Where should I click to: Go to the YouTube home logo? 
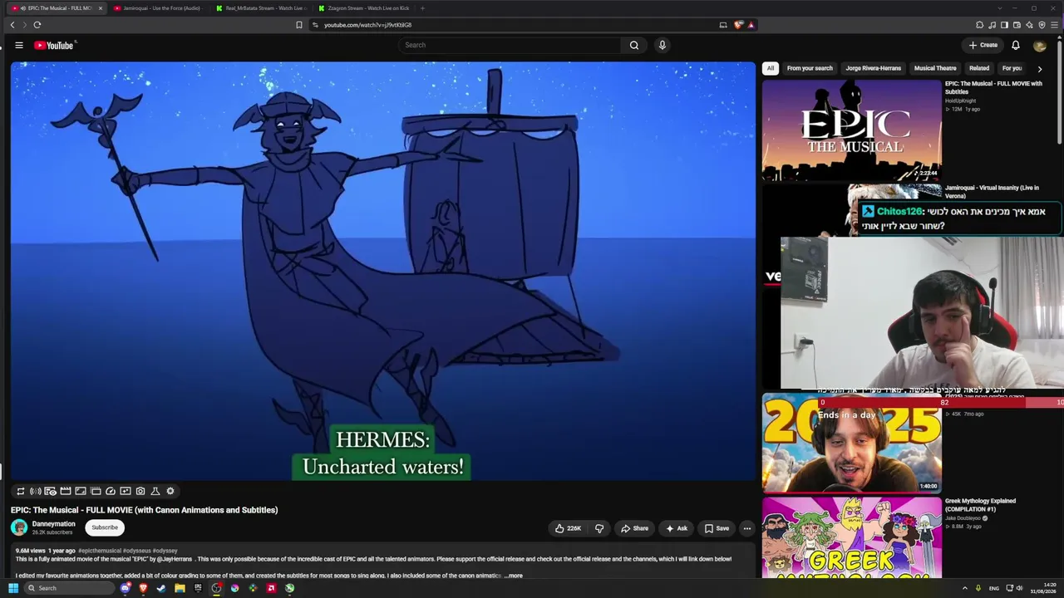pos(54,45)
